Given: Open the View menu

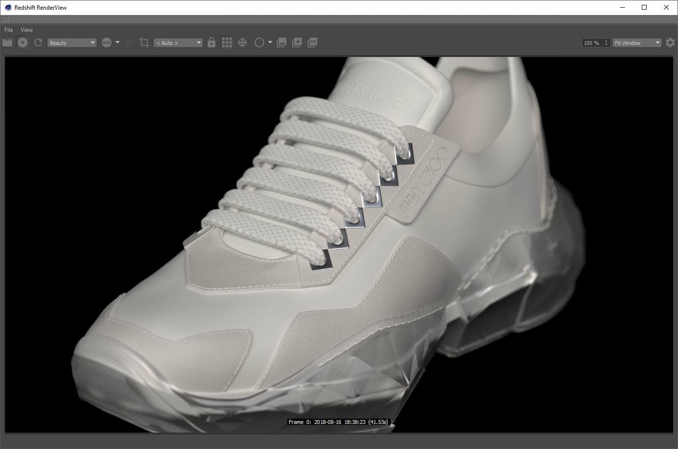Looking at the screenshot, I should pyautogui.click(x=27, y=30).
